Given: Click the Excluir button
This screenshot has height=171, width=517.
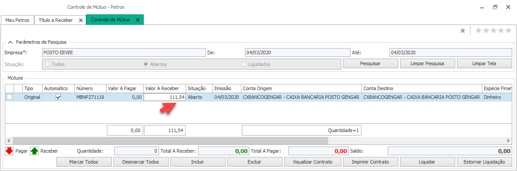Looking at the screenshot, I should coord(255,162).
